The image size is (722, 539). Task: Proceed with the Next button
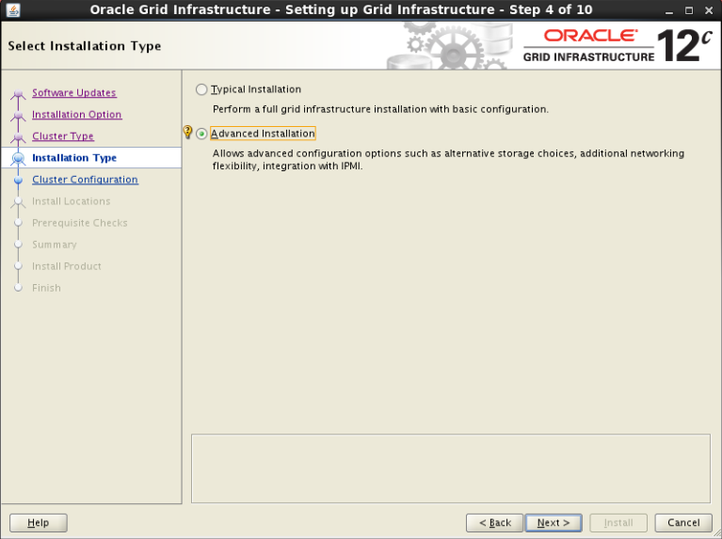[554, 523]
